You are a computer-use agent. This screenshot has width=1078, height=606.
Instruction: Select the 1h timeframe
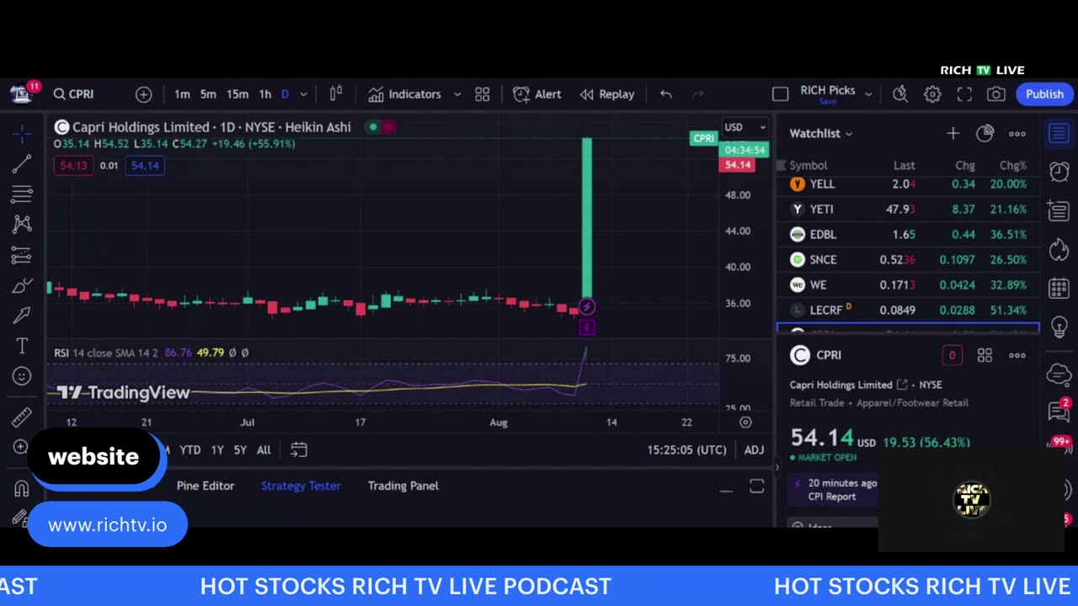coord(265,94)
